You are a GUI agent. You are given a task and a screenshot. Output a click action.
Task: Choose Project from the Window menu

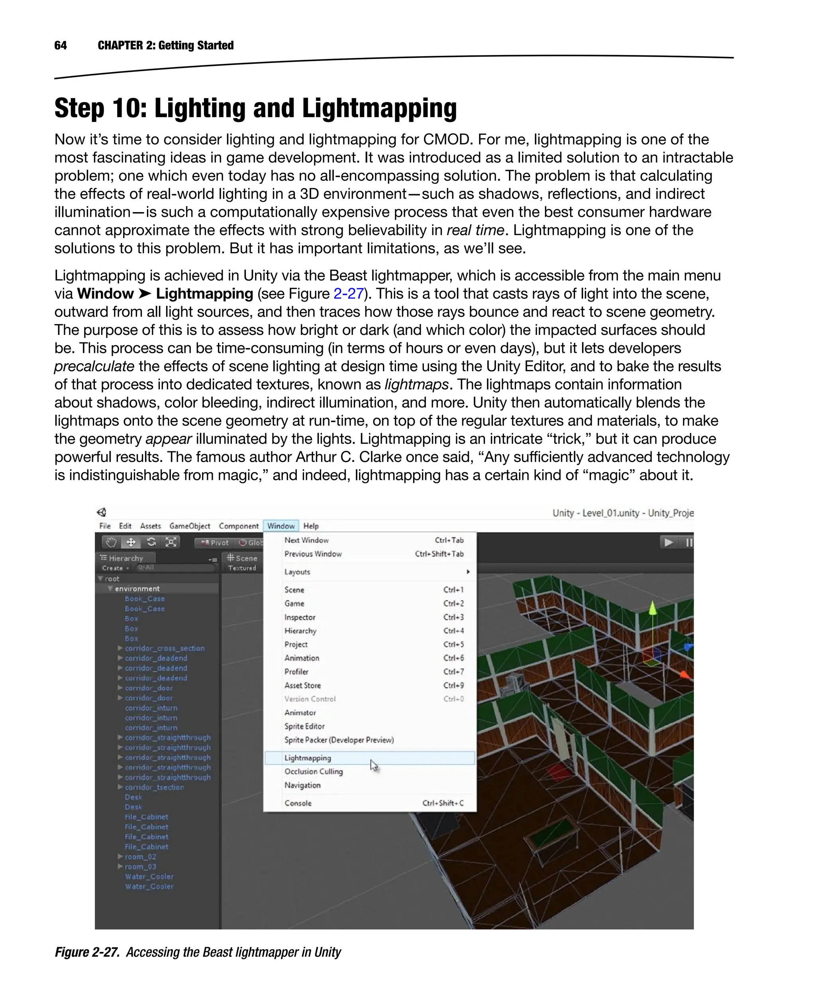coord(370,644)
